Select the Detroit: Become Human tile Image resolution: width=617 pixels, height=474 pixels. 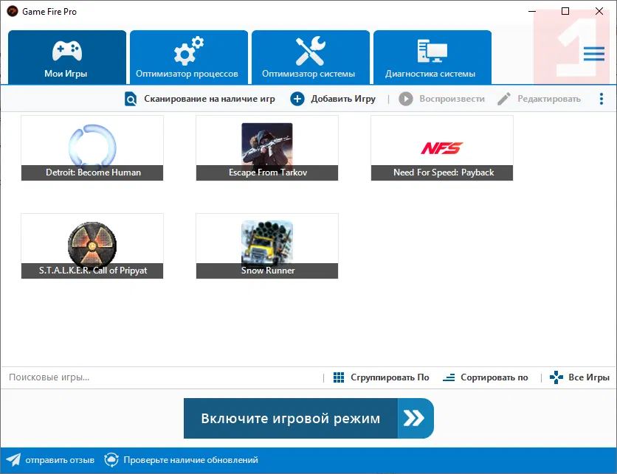92,147
